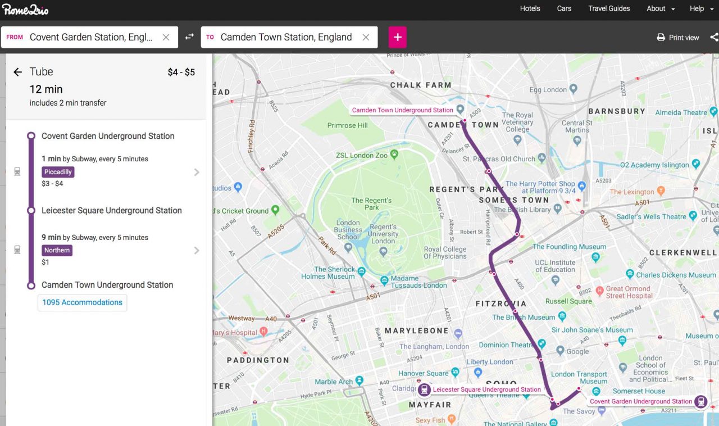
Task: Click the printer icon
Action: (x=661, y=38)
